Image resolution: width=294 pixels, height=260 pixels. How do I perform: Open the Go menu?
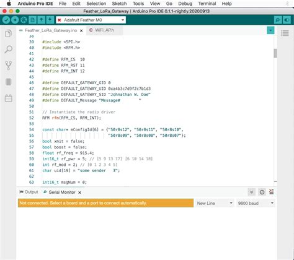169,4
